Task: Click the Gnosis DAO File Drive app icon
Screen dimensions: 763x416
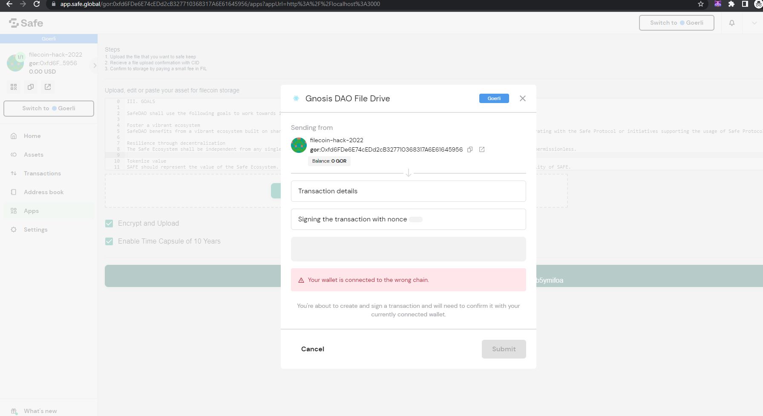Action: (296, 98)
